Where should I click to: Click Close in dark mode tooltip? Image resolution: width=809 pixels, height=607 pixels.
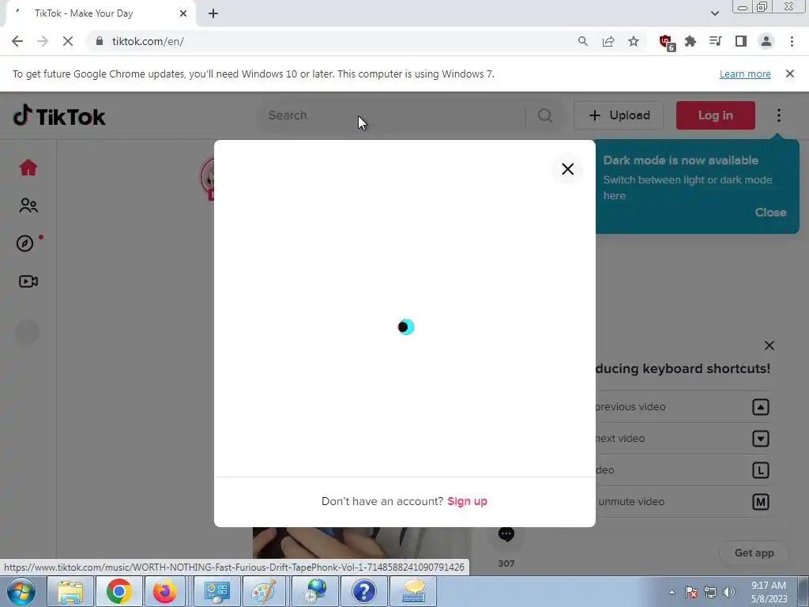(771, 212)
